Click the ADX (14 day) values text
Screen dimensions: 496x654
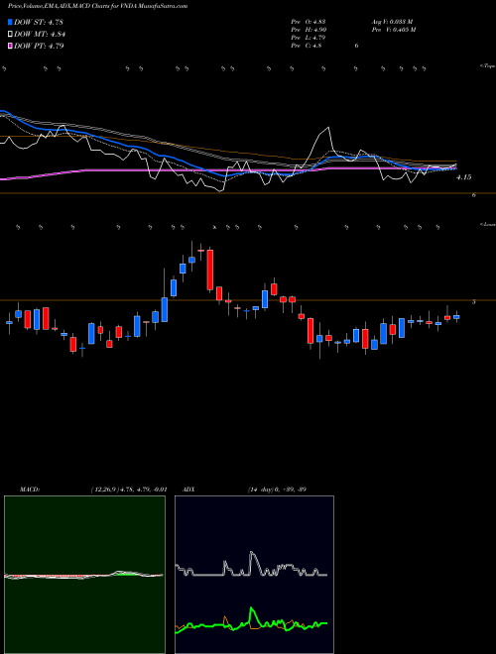(x=277, y=490)
